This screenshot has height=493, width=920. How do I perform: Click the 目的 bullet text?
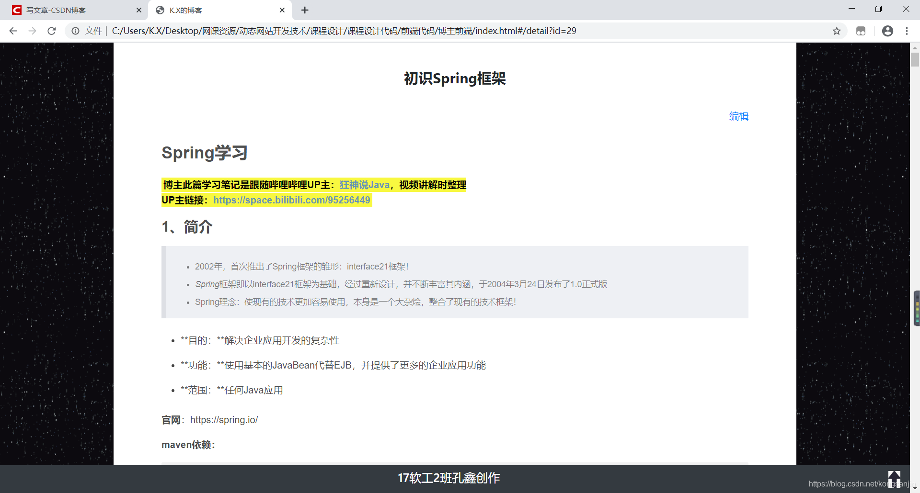point(260,340)
